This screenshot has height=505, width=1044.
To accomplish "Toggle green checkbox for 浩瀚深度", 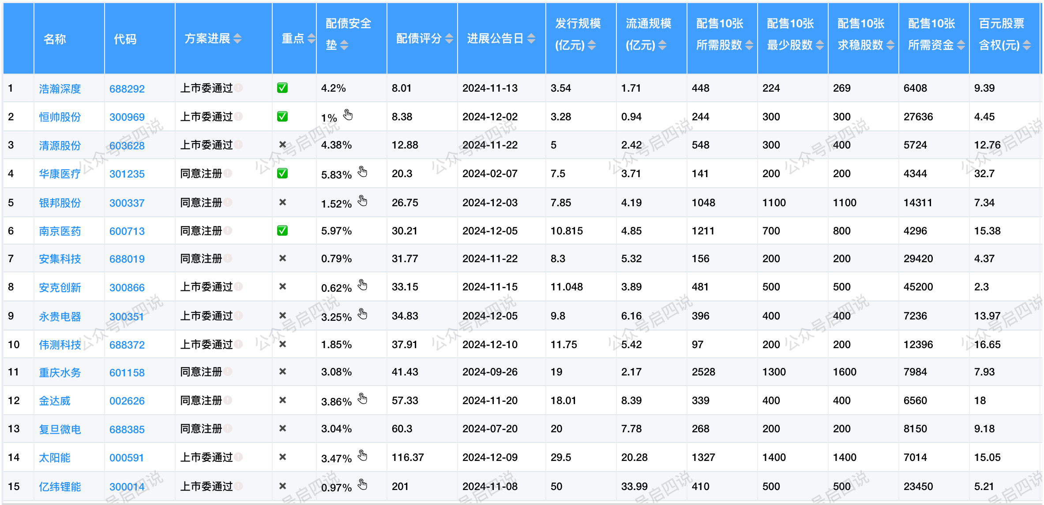I will pyautogui.click(x=282, y=88).
